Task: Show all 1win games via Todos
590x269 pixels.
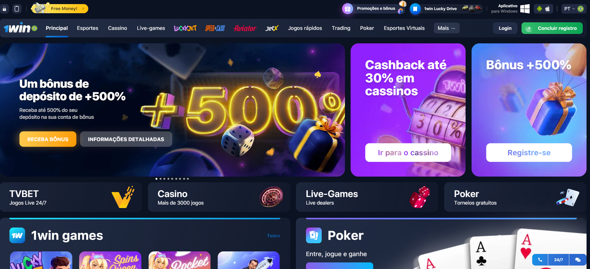Action: (274, 236)
